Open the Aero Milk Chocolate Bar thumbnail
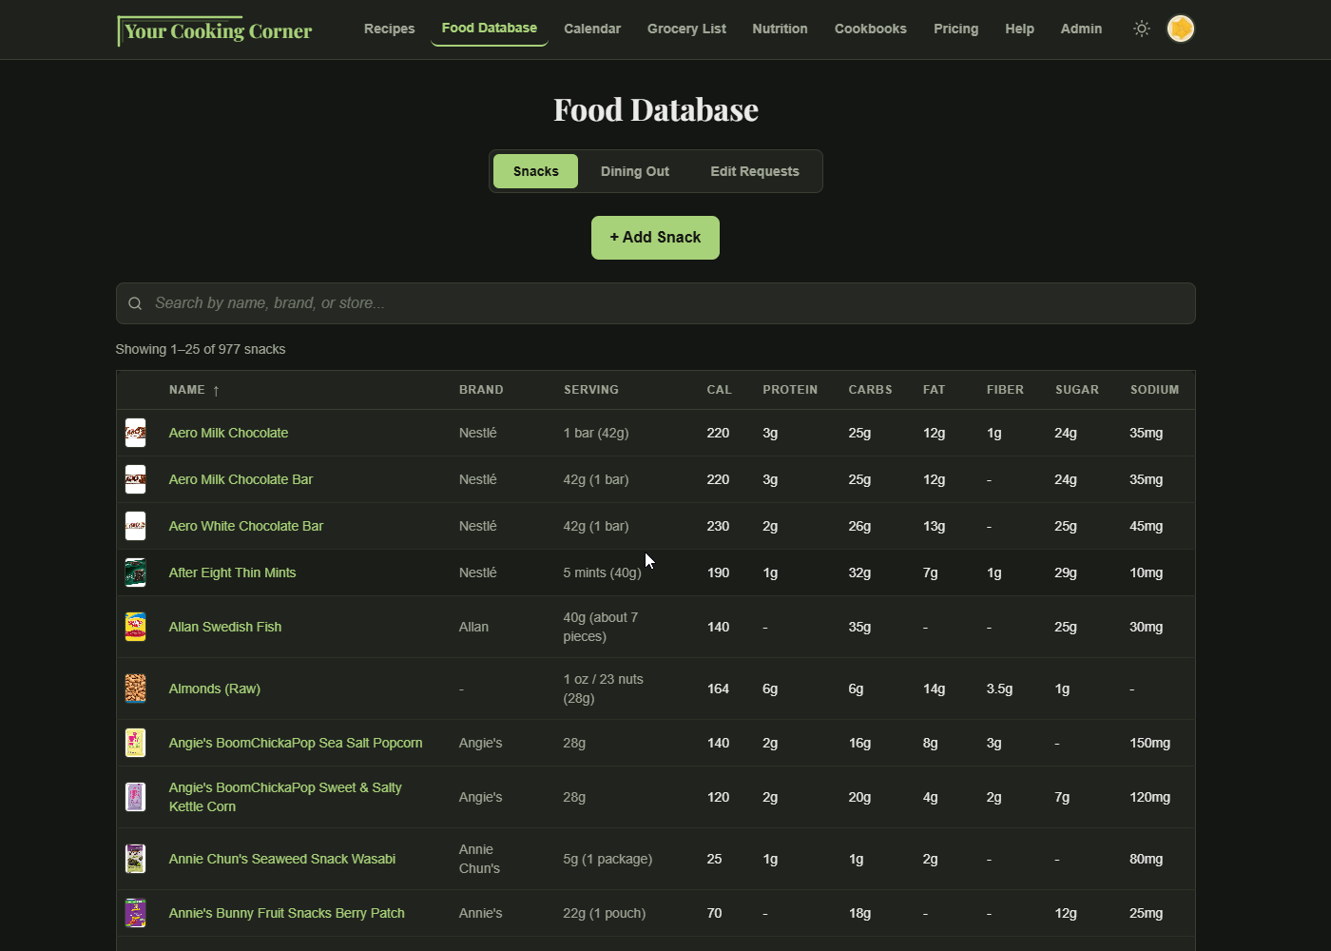This screenshot has width=1331, height=951. [x=136, y=479]
